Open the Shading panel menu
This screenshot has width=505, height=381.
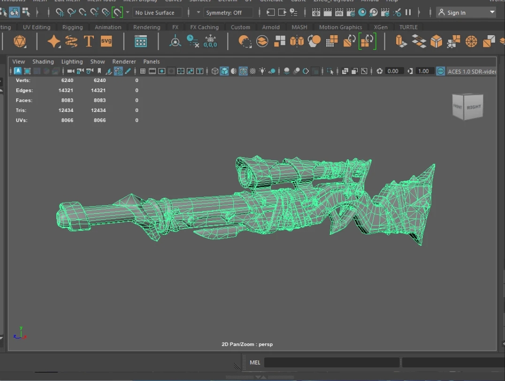(x=43, y=61)
